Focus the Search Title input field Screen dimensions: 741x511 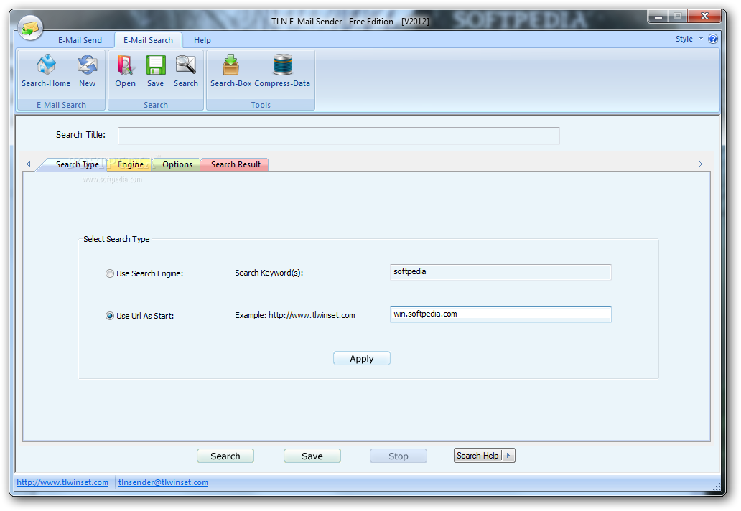pos(339,136)
